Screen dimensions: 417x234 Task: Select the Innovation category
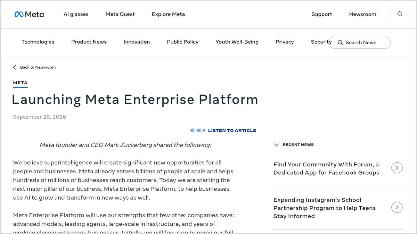coord(137,42)
